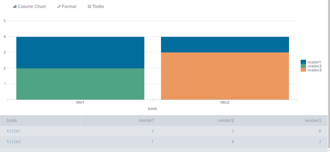Screen dimensions: 330x152
Task: Click the green reader2 segment of title1 bar
Action: 80,84
